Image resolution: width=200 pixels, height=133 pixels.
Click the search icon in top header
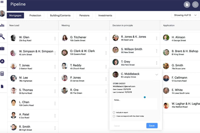pyautogui.click(x=195, y=5)
